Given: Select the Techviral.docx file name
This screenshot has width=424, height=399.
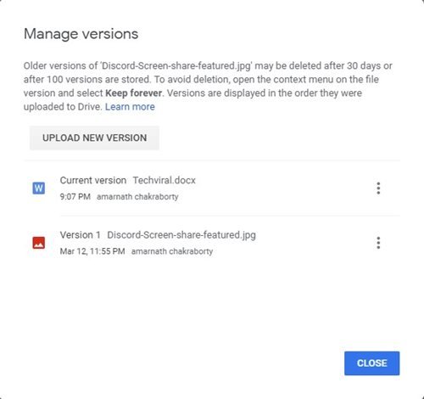Looking at the screenshot, I should pyautogui.click(x=165, y=180).
